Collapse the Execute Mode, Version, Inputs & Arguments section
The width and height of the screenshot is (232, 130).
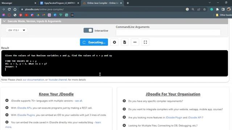pos(115,21)
